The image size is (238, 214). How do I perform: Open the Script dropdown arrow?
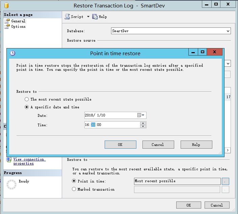click(88, 17)
